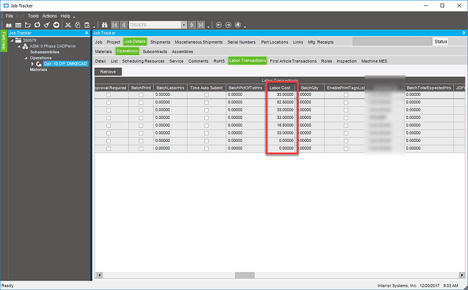Screen dimensions: 468x290
Task: Click the Paste clipboard icon
Action: tap(87, 25)
